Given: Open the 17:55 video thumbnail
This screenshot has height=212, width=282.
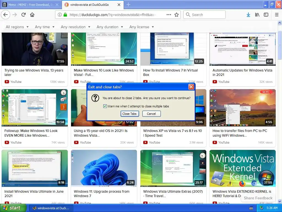Looking at the screenshot, I should point(35,49).
